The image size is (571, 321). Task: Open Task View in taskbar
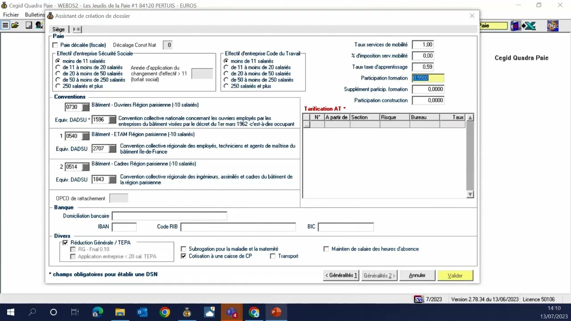click(75, 312)
